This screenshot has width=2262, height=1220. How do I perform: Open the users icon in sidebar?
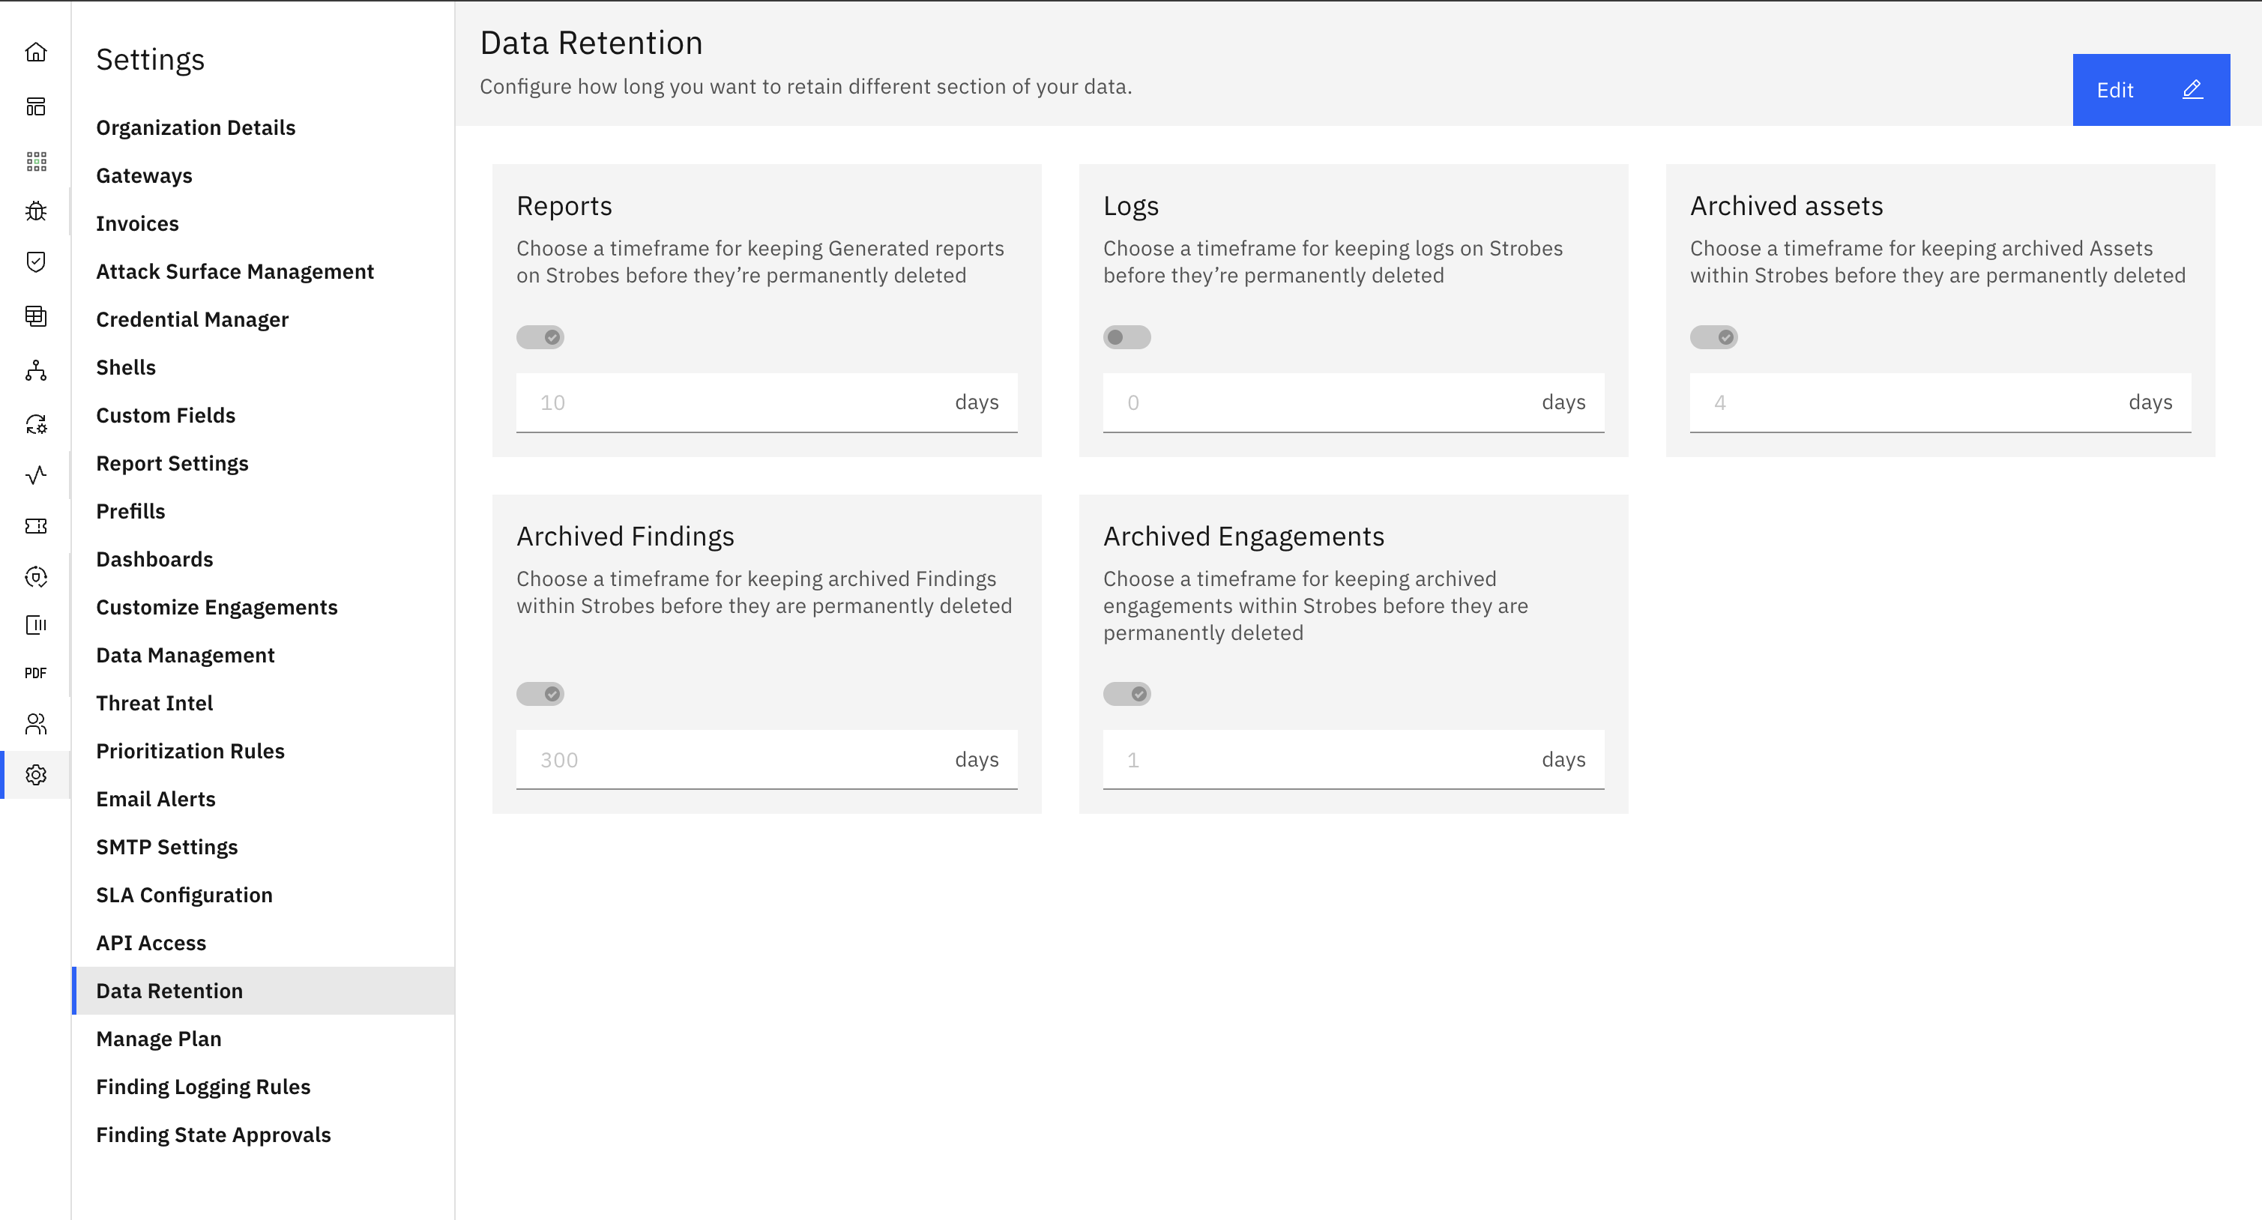36,723
